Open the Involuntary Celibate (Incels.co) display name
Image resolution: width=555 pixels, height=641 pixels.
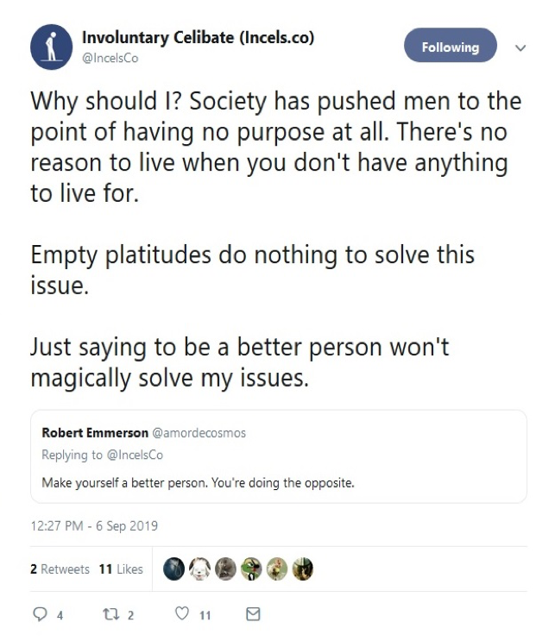[x=198, y=38]
